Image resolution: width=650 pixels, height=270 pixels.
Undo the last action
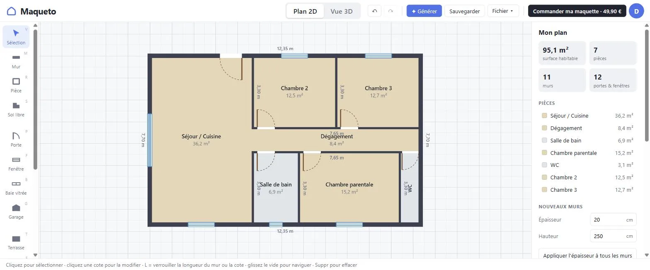tap(375, 11)
